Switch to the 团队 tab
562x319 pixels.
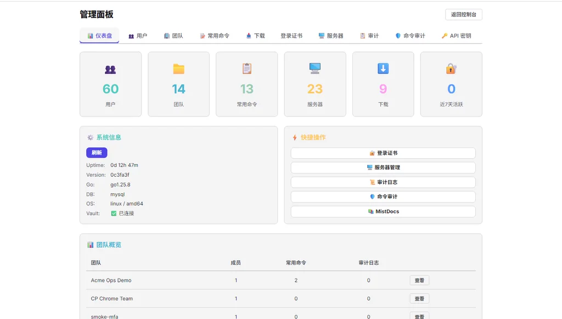[173, 36]
